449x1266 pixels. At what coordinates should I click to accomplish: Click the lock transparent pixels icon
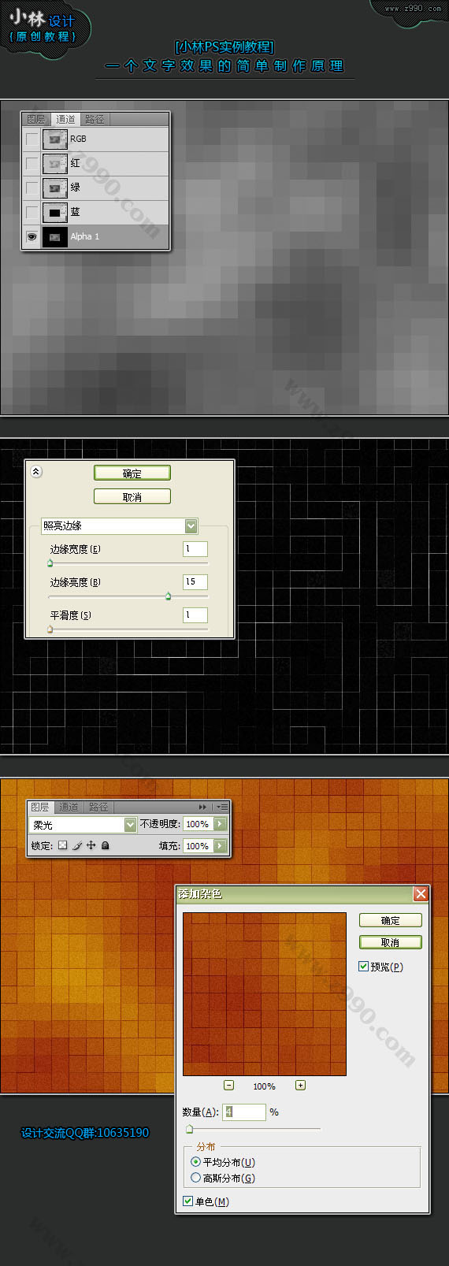click(x=63, y=845)
